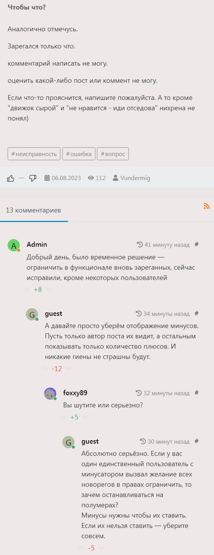Open the comments RSS feed icon
The image size is (214, 555).
point(207,206)
